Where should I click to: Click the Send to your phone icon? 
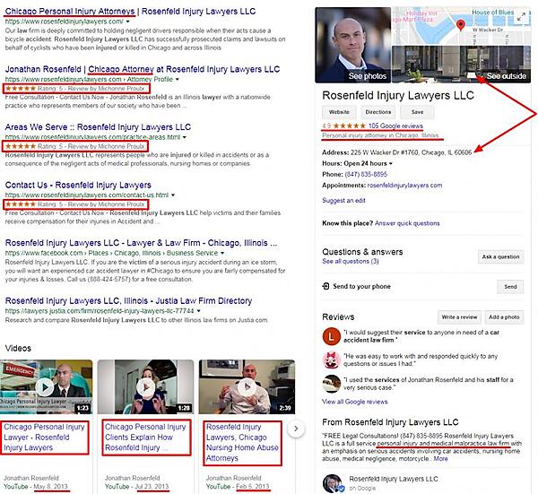[x=325, y=286]
